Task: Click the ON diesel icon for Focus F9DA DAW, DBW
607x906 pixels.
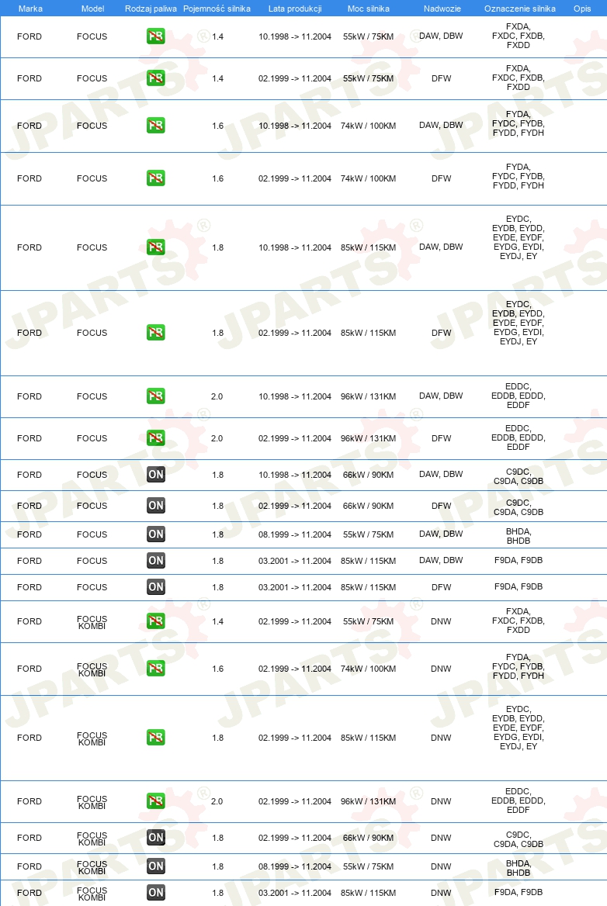Action: [155, 561]
